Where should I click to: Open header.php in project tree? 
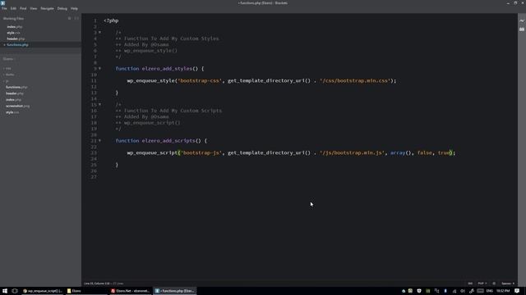(x=15, y=93)
